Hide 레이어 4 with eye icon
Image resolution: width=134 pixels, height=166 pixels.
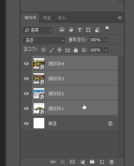[26, 63]
